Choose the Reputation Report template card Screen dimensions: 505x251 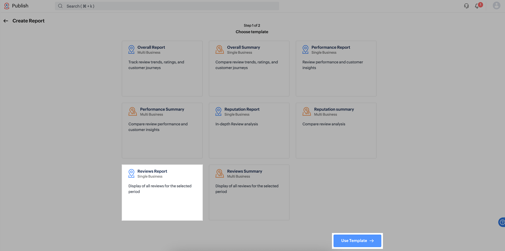click(249, 131)
